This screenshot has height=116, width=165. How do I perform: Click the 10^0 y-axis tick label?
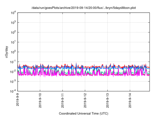point(13,52)
